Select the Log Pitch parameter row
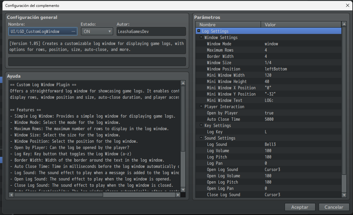This screenshot has height=215, width=353. click(269, 157)
